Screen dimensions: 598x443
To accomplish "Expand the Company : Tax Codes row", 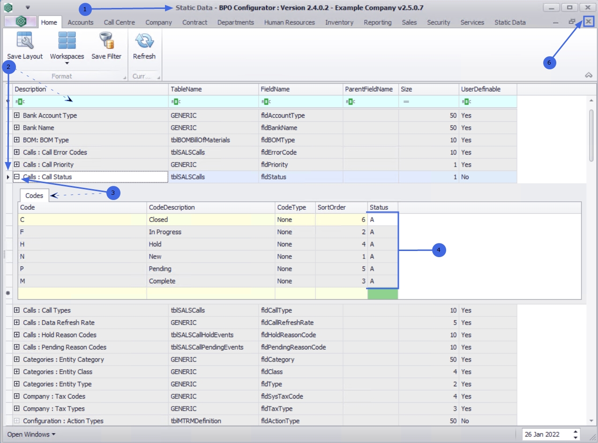I will (17, 396).
